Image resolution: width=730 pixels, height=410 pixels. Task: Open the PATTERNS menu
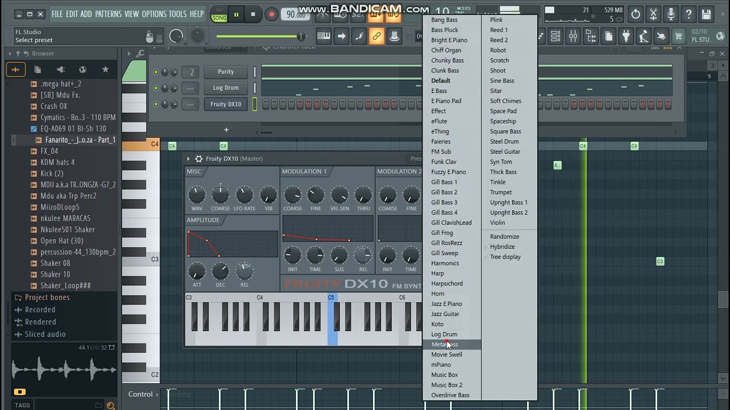(x=108, y=14)
